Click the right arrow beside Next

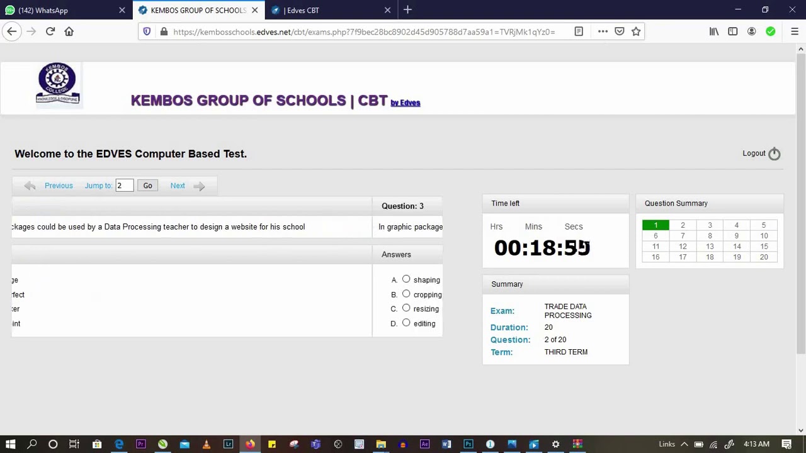point(199,186)
